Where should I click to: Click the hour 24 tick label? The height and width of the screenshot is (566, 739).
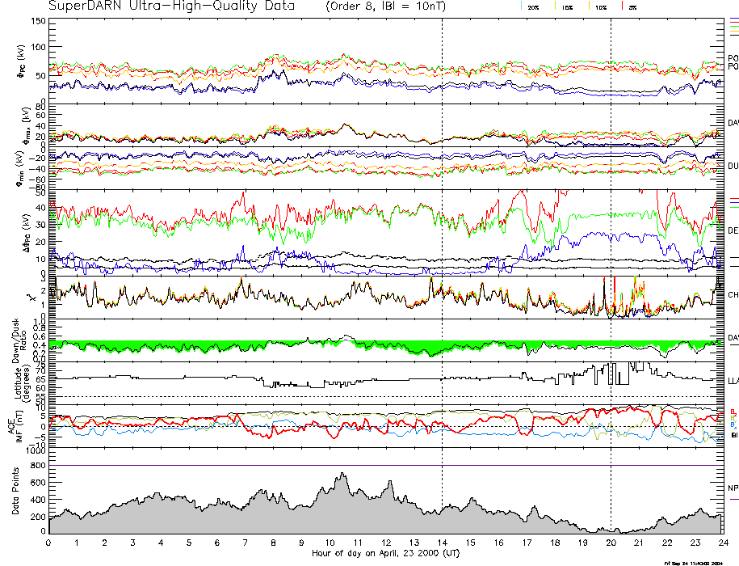pyautogui.click(x=722, y=543)
